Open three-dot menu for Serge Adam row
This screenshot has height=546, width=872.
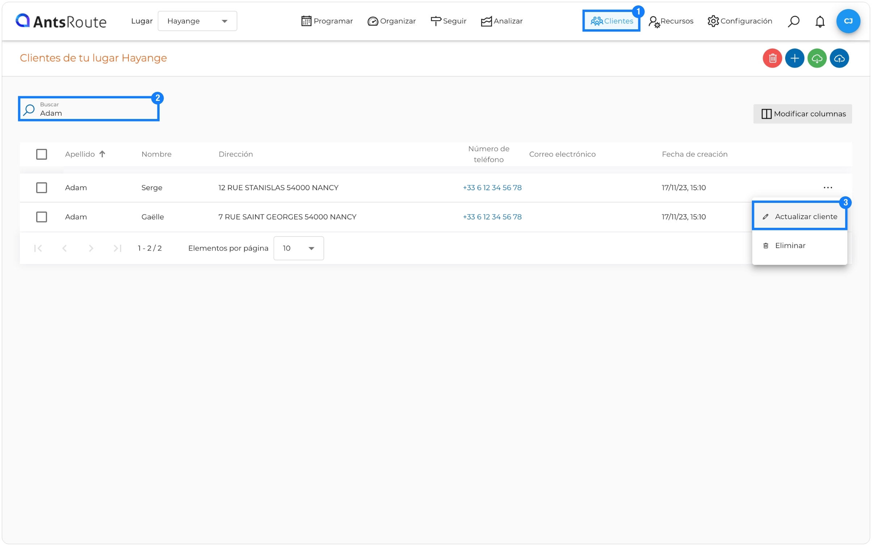[827, 188]
